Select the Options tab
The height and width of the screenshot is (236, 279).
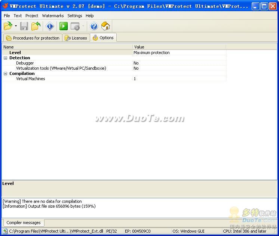tap(103, 38)
